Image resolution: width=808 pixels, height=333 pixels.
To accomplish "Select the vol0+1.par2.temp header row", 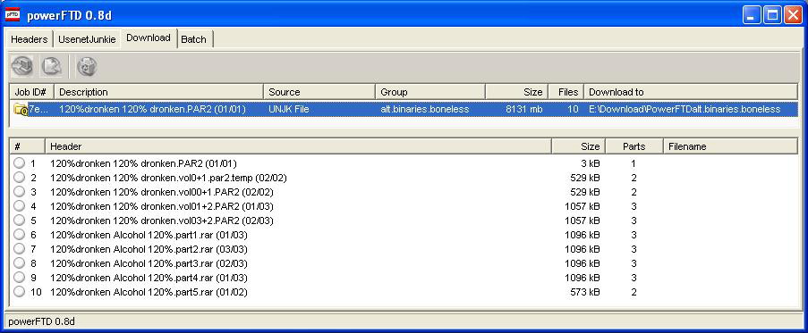I will [404, 178].
